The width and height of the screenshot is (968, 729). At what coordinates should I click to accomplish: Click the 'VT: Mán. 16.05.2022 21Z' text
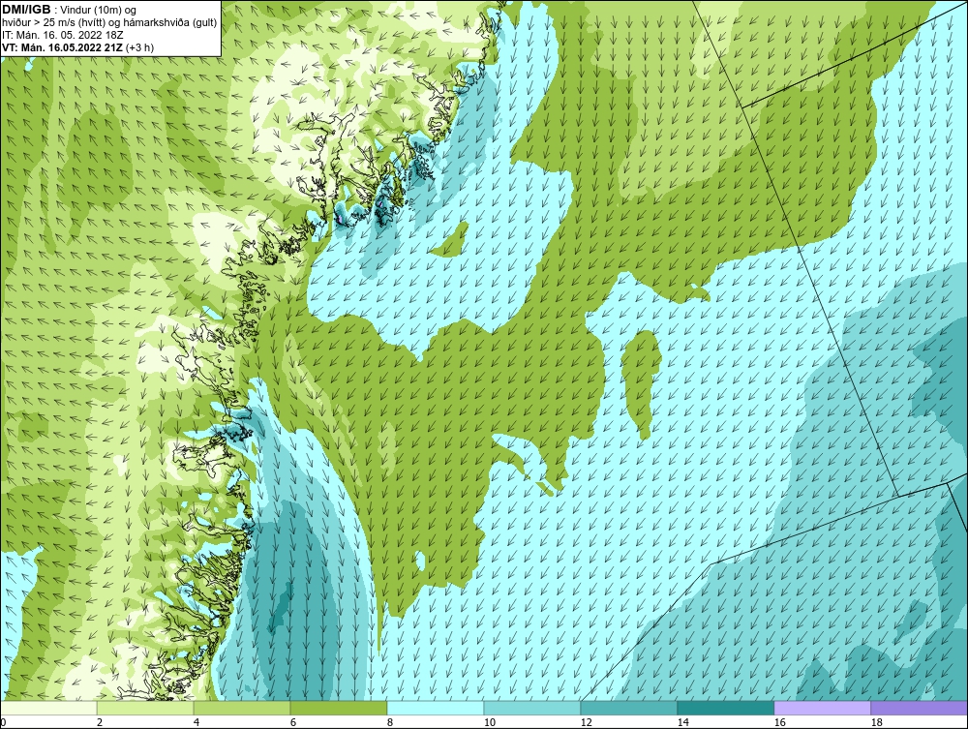pos(62,47)
